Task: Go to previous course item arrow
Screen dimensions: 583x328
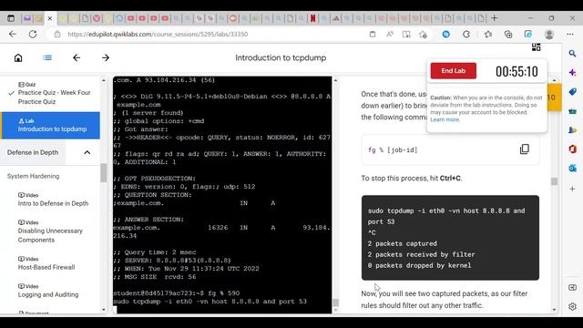Action: tap(77, 57)
